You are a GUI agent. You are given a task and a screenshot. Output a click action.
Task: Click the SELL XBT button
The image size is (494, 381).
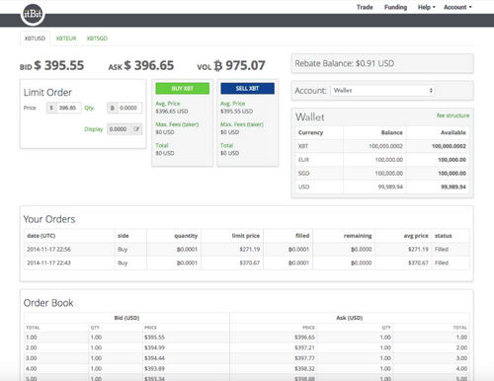247,88
